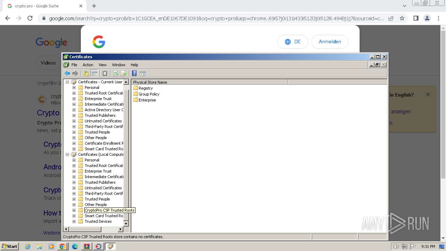Screen dimensions: 446x251
Task: Click tree pane scroll down arrow
Action: click(x=126, y=223)
